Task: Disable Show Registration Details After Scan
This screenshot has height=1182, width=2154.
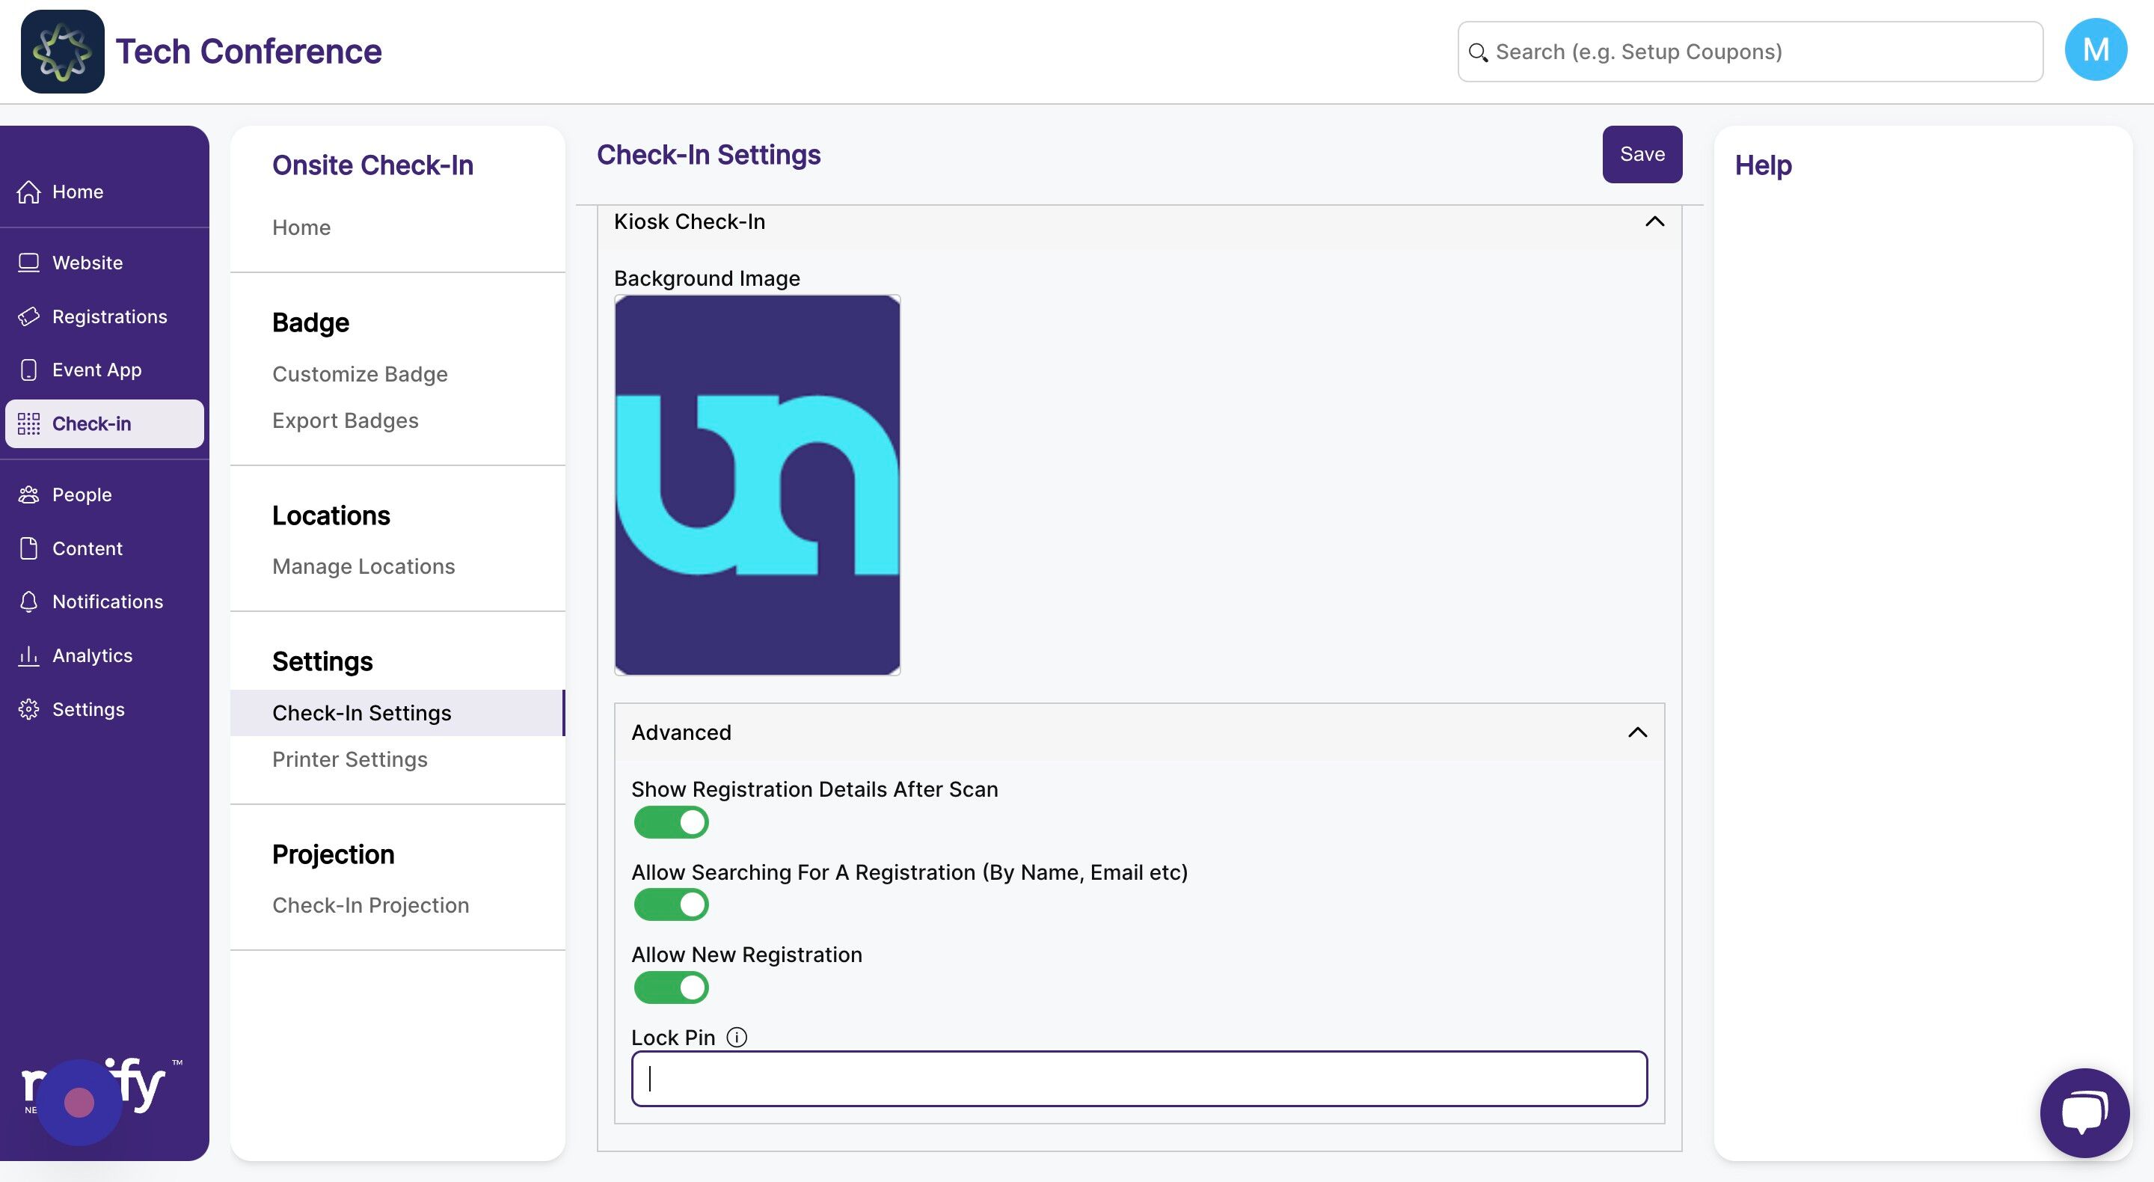Action: tap(671, 822)
